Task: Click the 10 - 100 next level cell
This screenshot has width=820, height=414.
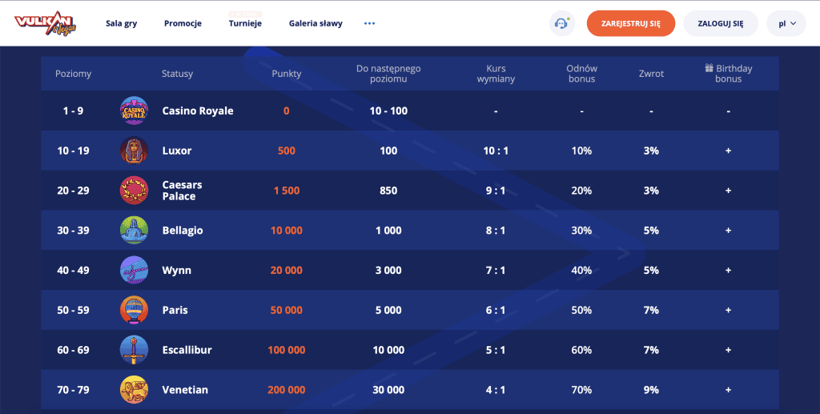Action: (x=388, y=111)
